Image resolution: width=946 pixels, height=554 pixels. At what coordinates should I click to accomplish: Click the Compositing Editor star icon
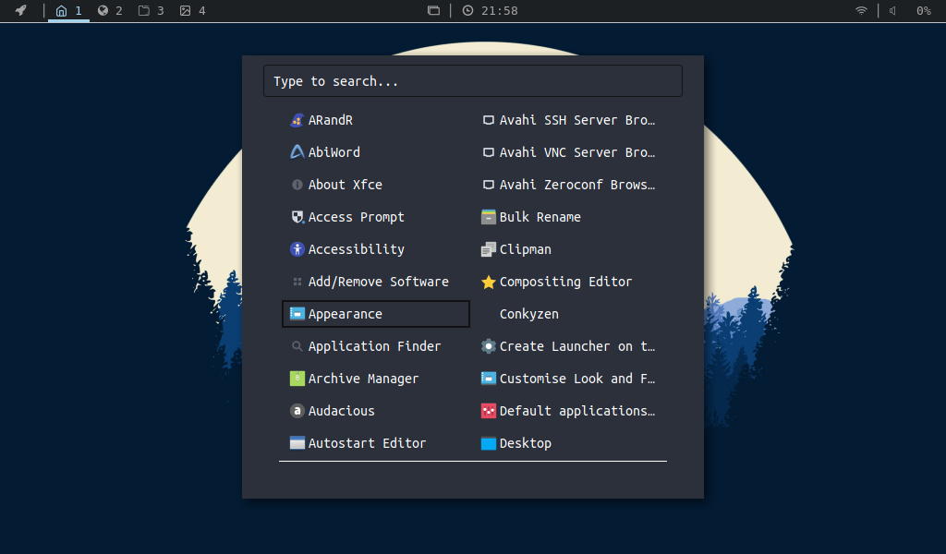[x=488, y=282]
